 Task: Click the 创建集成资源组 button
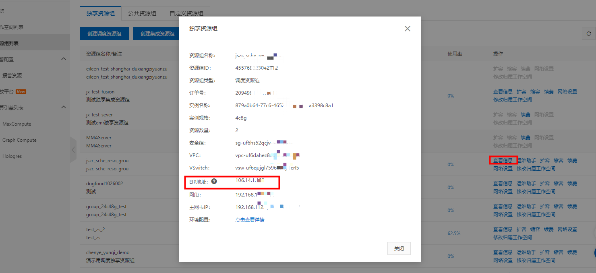pos(157,34)
